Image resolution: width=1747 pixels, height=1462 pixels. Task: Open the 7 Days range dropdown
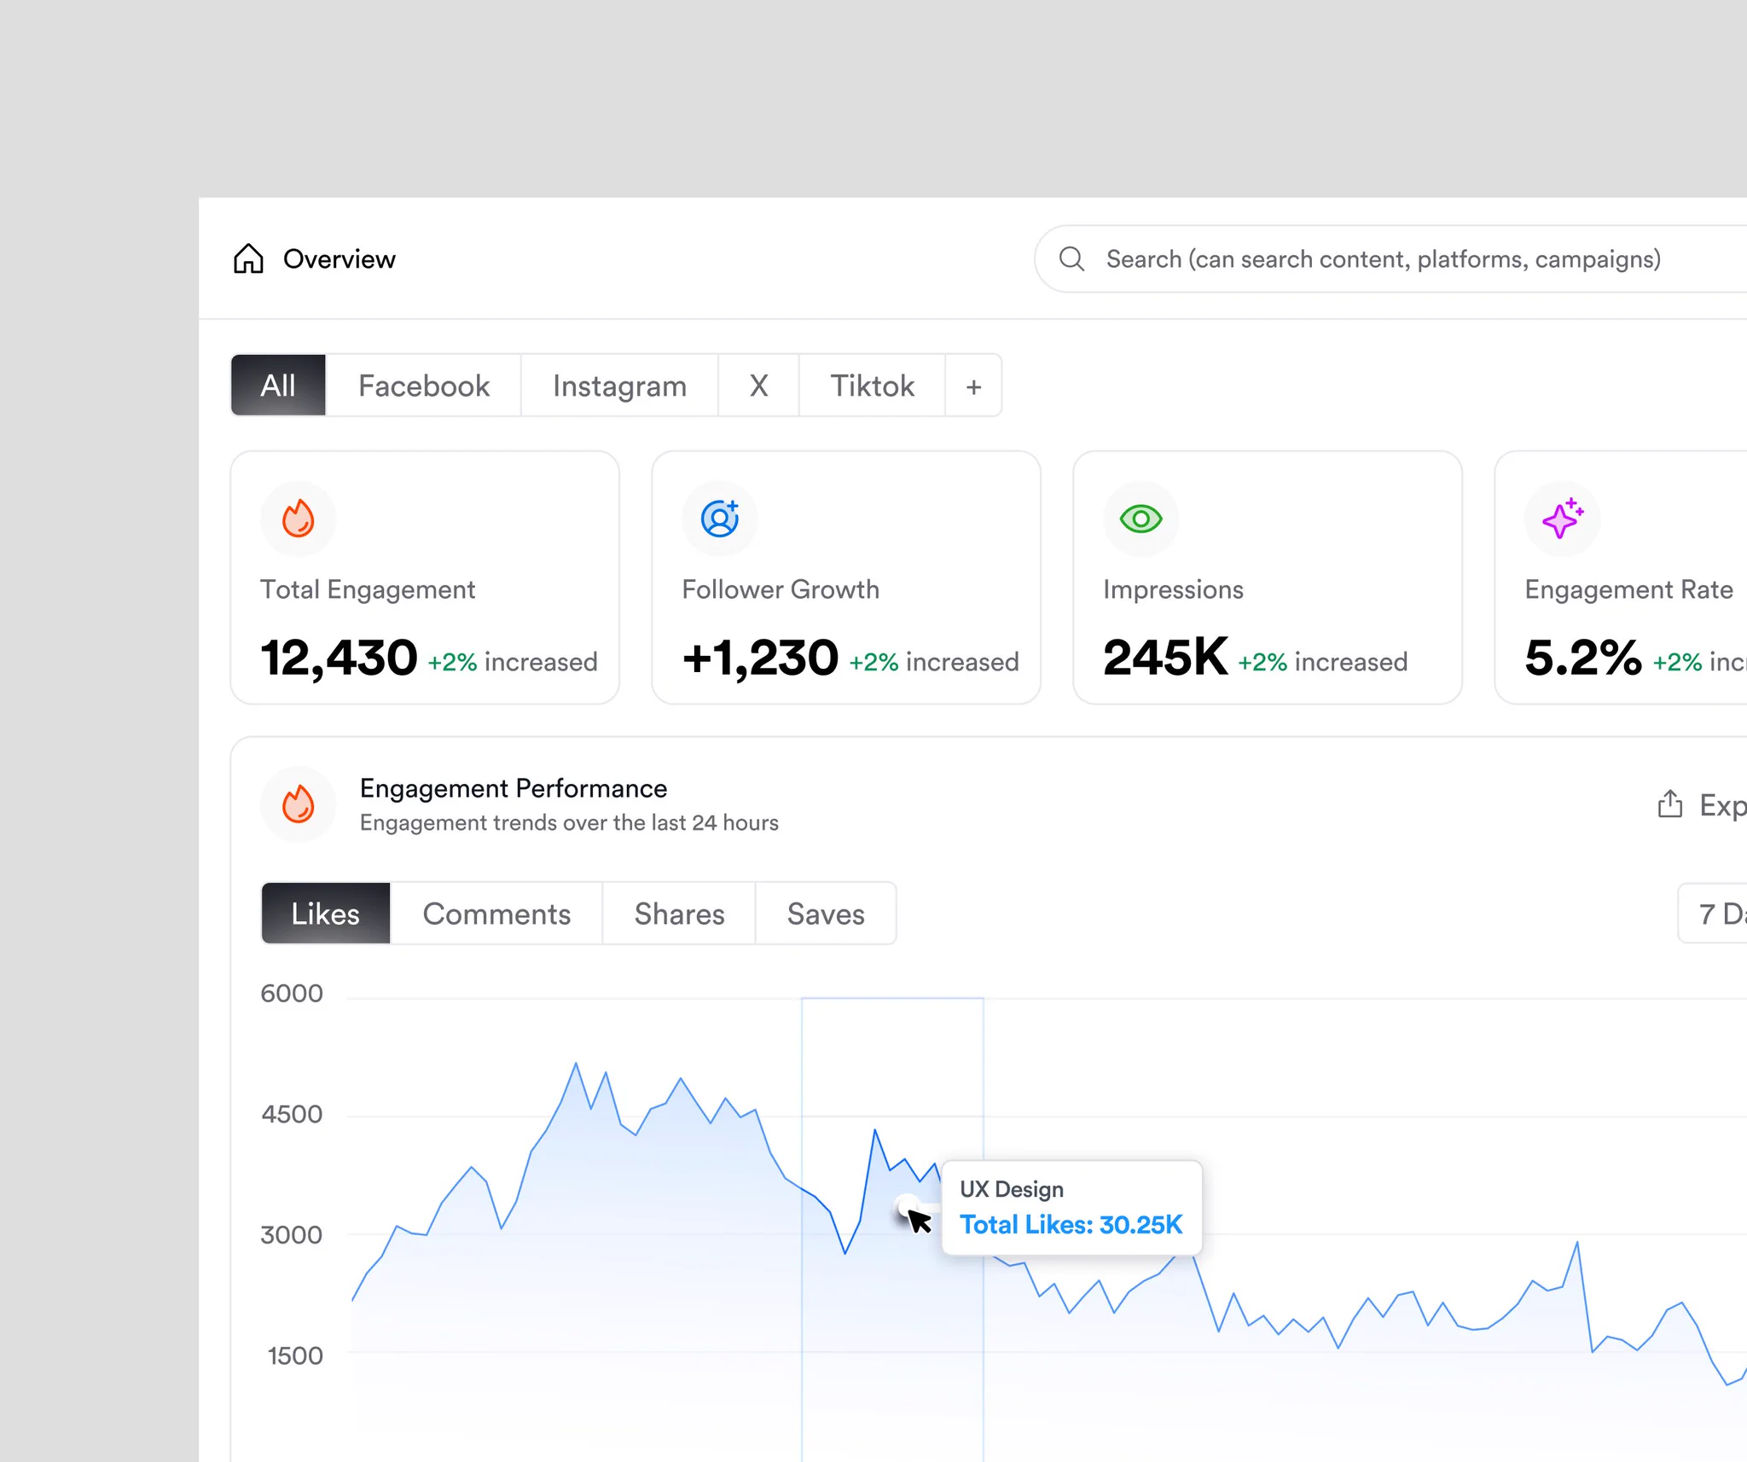tap(1713, 914)
